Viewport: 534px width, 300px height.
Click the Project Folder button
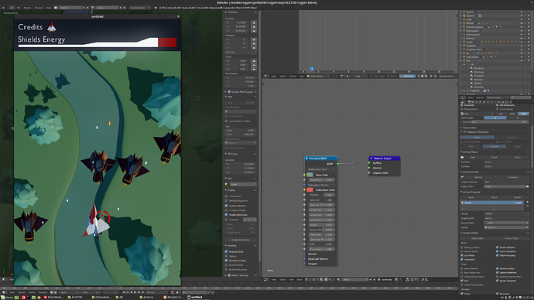click(x=512, y=238)
